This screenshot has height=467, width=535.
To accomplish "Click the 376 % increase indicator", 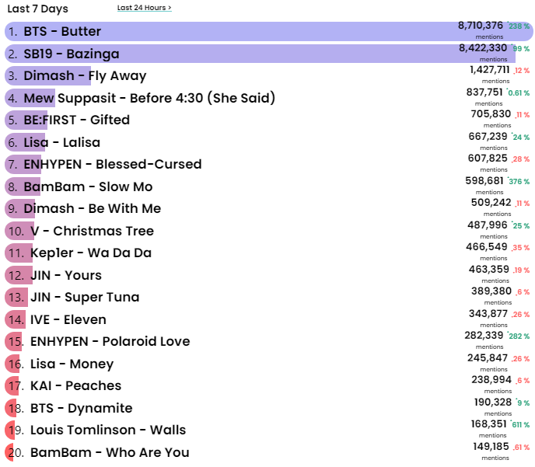I will click(518, 181).
